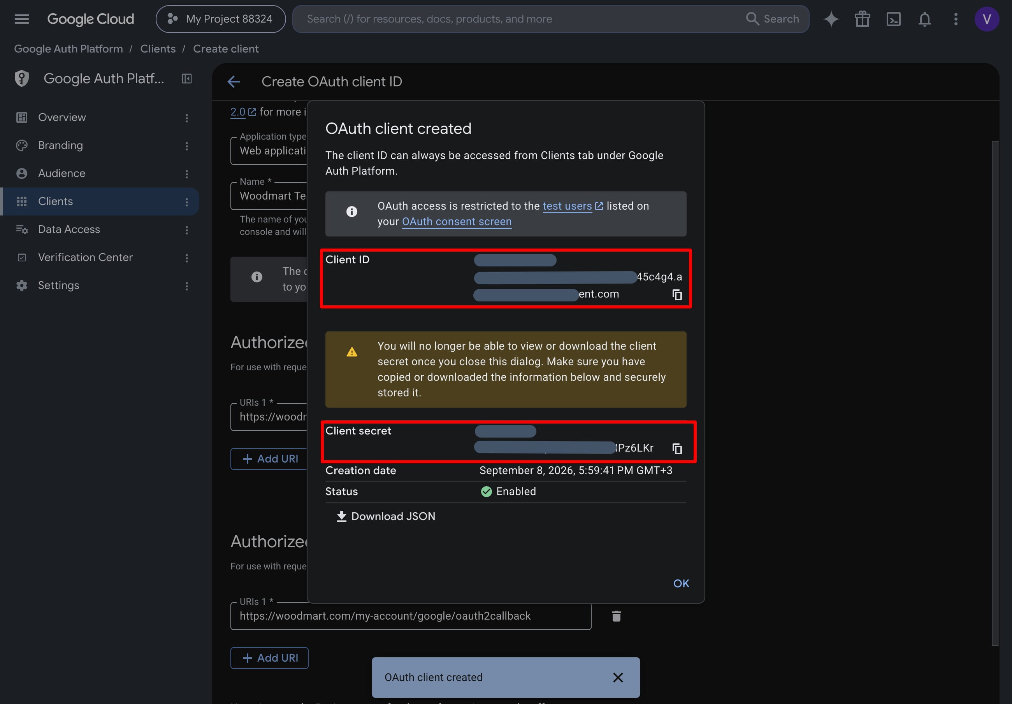
Task: Click Add URI under JavaScript origins
Action: pos(269,459)
